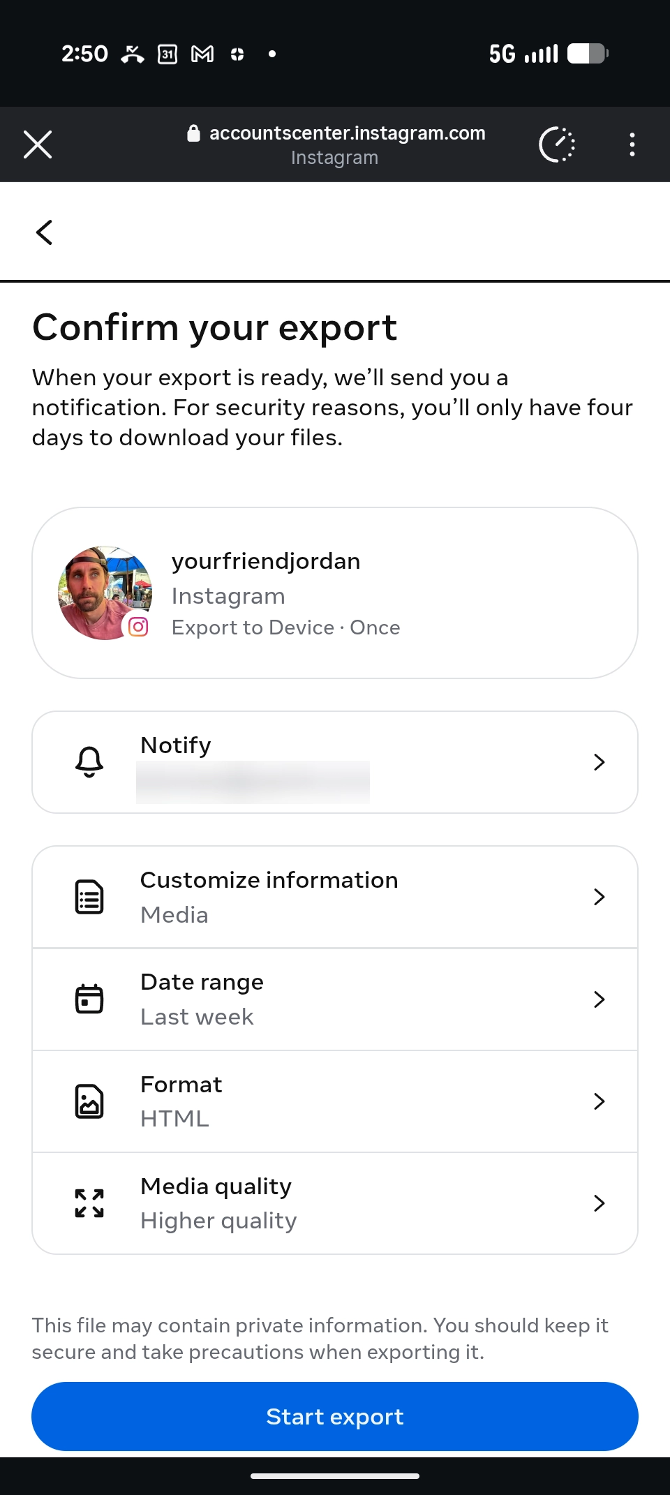Tap the 'Customize information' label

point(269,880)
